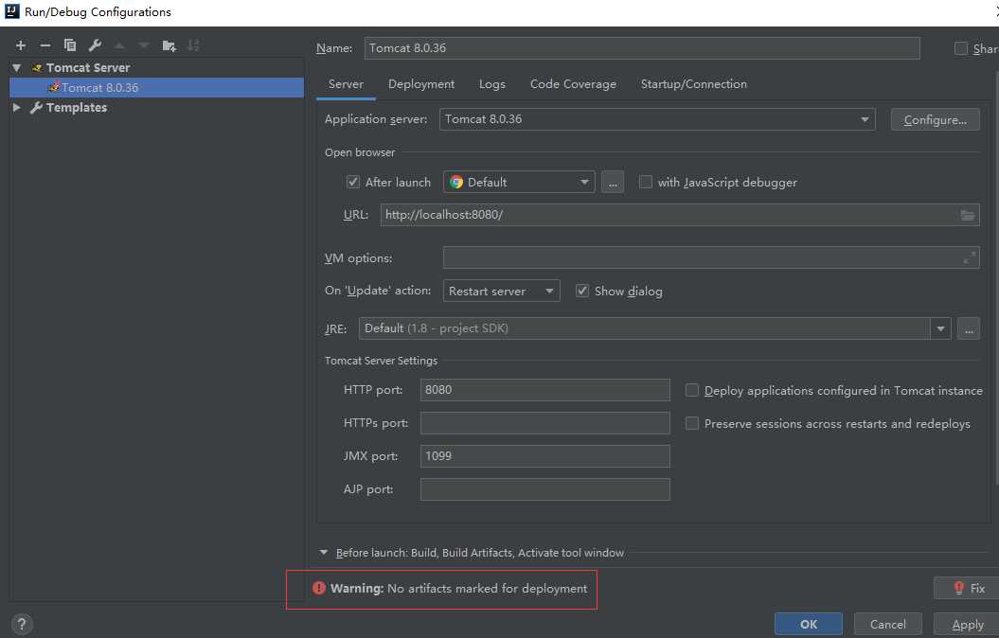Select Tomcat 8.0.36 in the configuration tree
999x638 pixels.
coord(157,87)
